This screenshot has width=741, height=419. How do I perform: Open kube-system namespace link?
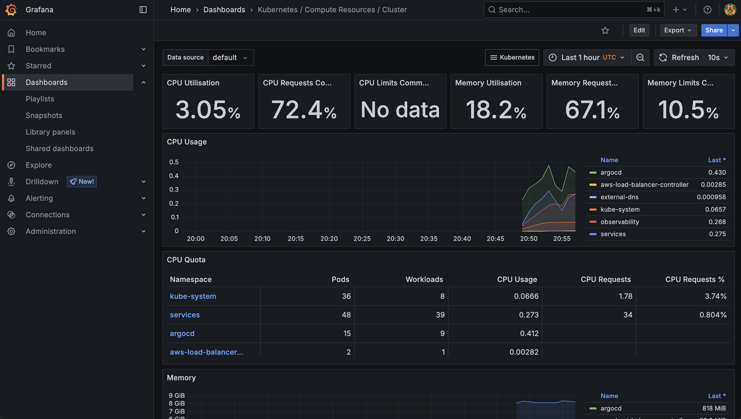(x=193, y=296)
